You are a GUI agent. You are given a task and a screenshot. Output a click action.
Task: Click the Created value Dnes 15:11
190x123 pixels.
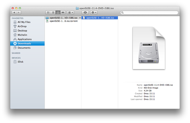point(149,93)
